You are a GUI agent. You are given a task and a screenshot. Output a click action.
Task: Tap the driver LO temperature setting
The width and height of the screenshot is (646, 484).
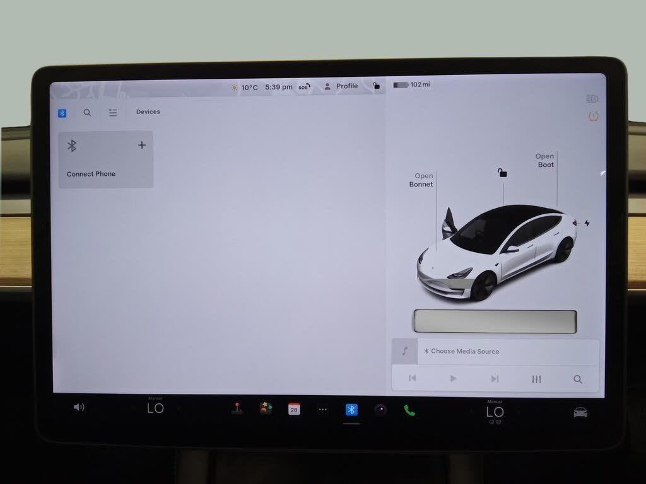(155, 407)
